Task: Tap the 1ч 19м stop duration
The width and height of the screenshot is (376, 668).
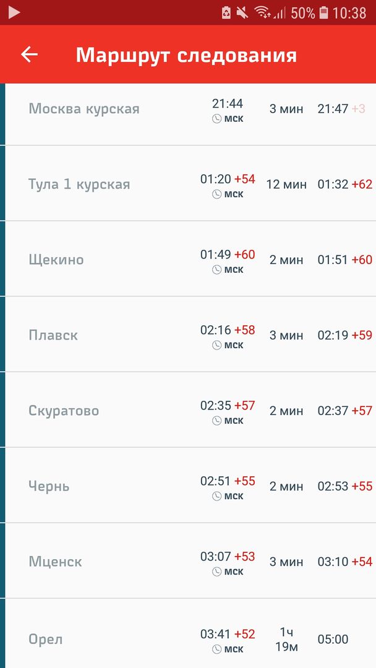Action: [x=286, y=640]
